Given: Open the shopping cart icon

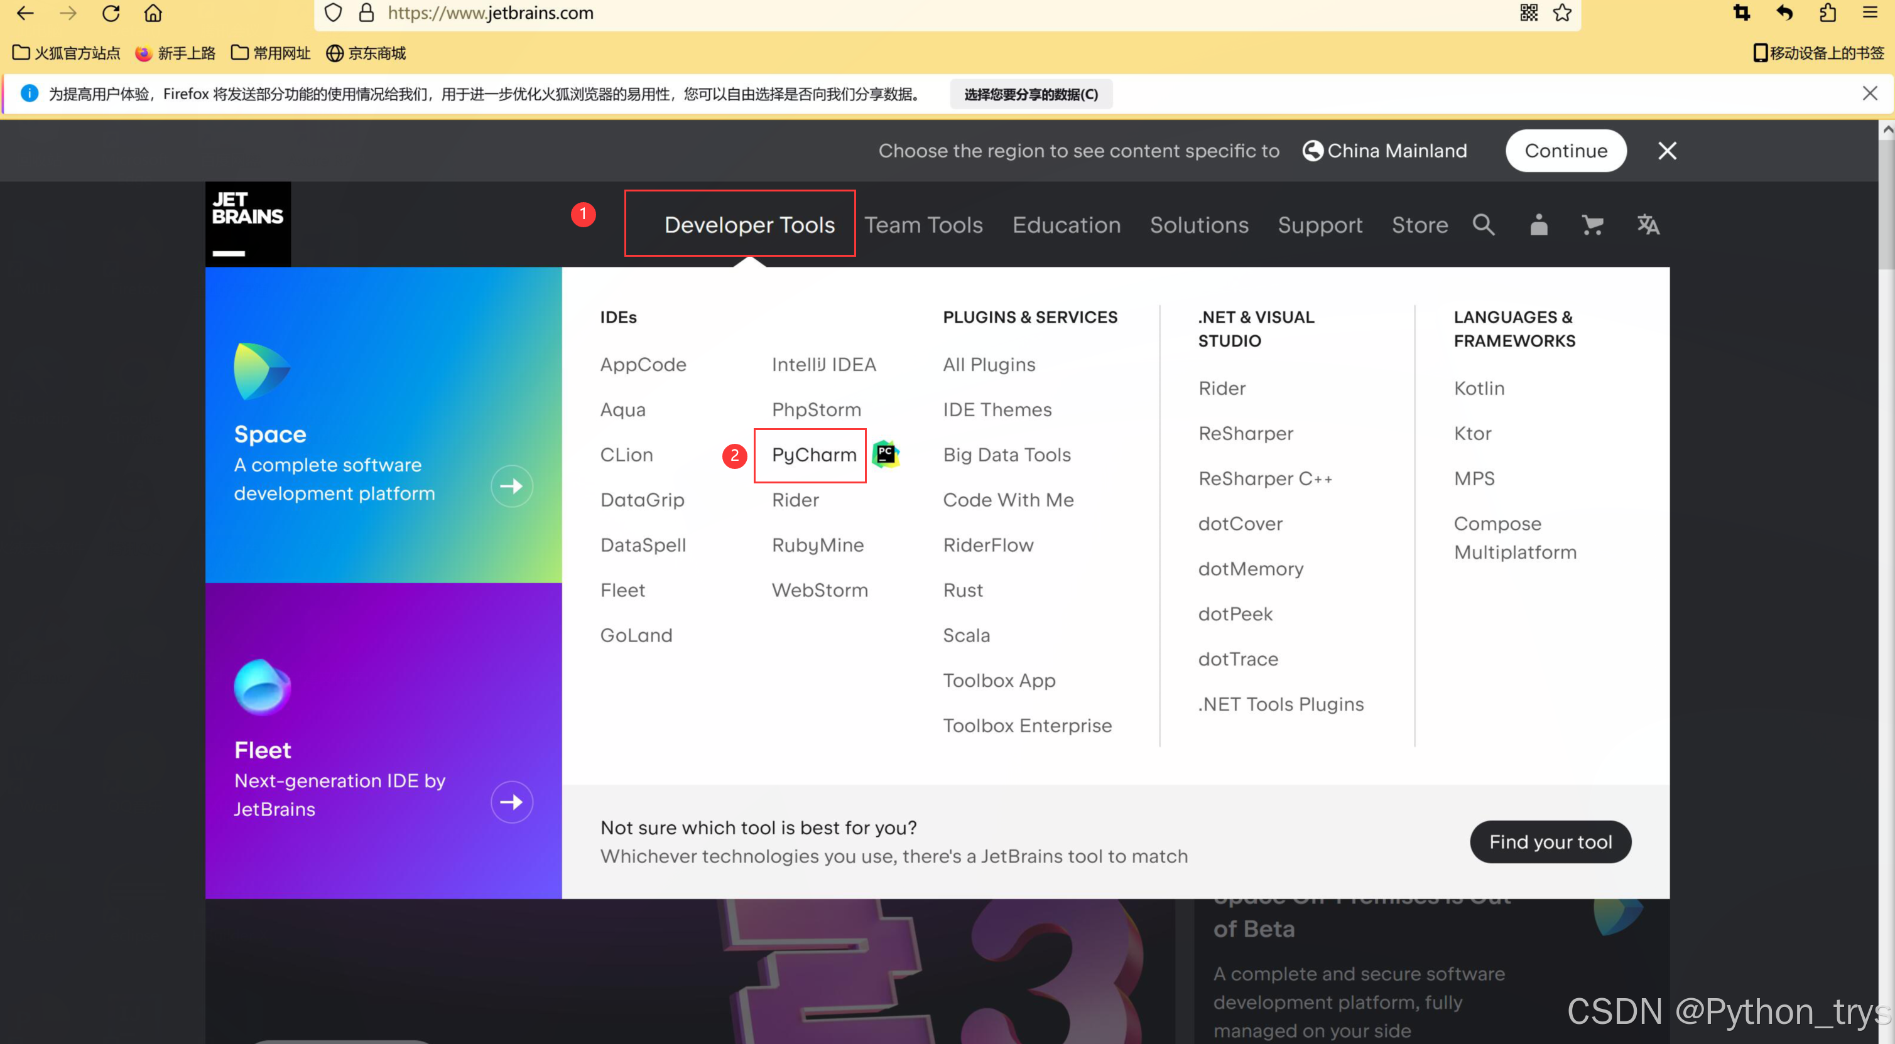Looking at the screenshot, I should (1592, 224).
